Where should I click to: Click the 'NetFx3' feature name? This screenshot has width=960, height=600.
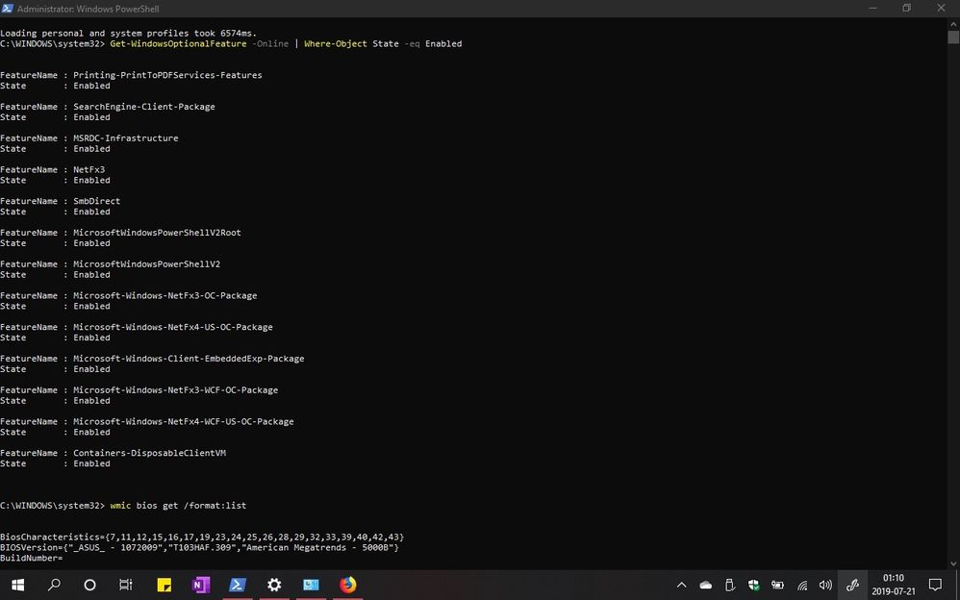[88, 169]
